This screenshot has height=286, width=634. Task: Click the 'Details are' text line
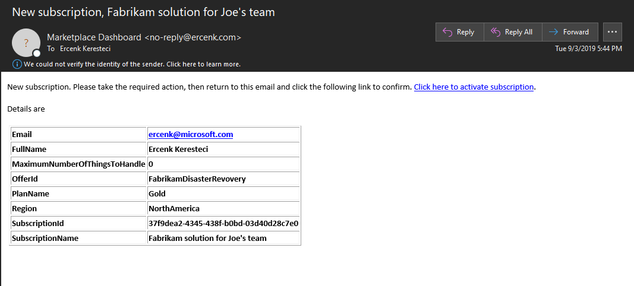click(x=26, y=109)
